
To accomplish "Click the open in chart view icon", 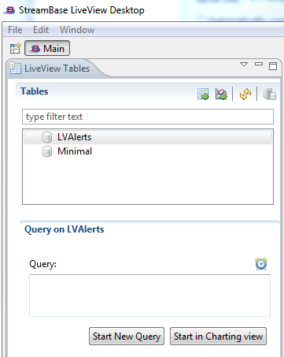I will pyautogui.click(x=221, y=94).
